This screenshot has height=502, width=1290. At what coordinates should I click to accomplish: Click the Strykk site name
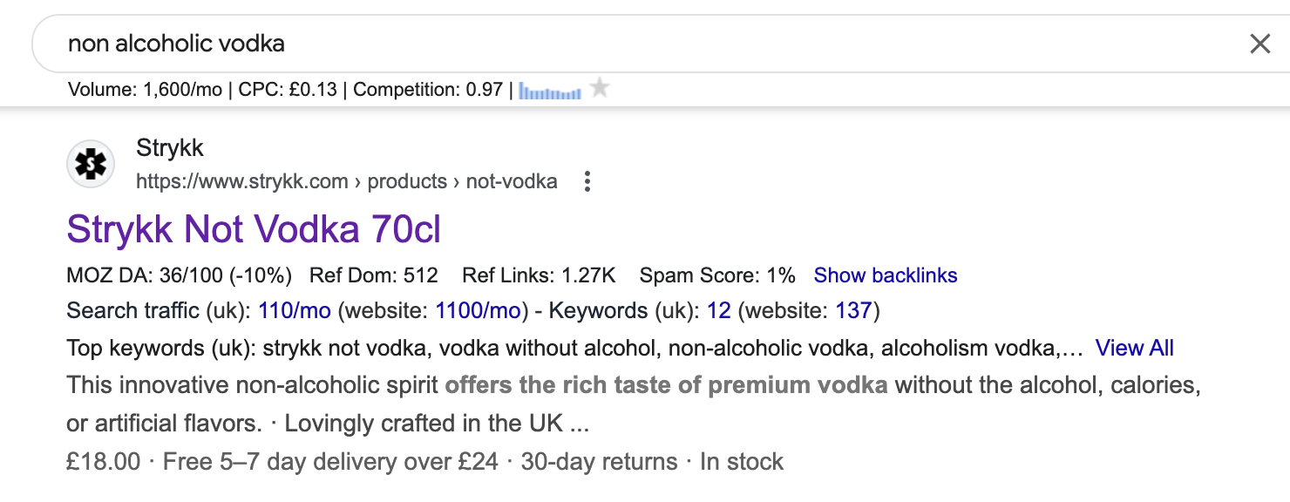pos(170,148)
